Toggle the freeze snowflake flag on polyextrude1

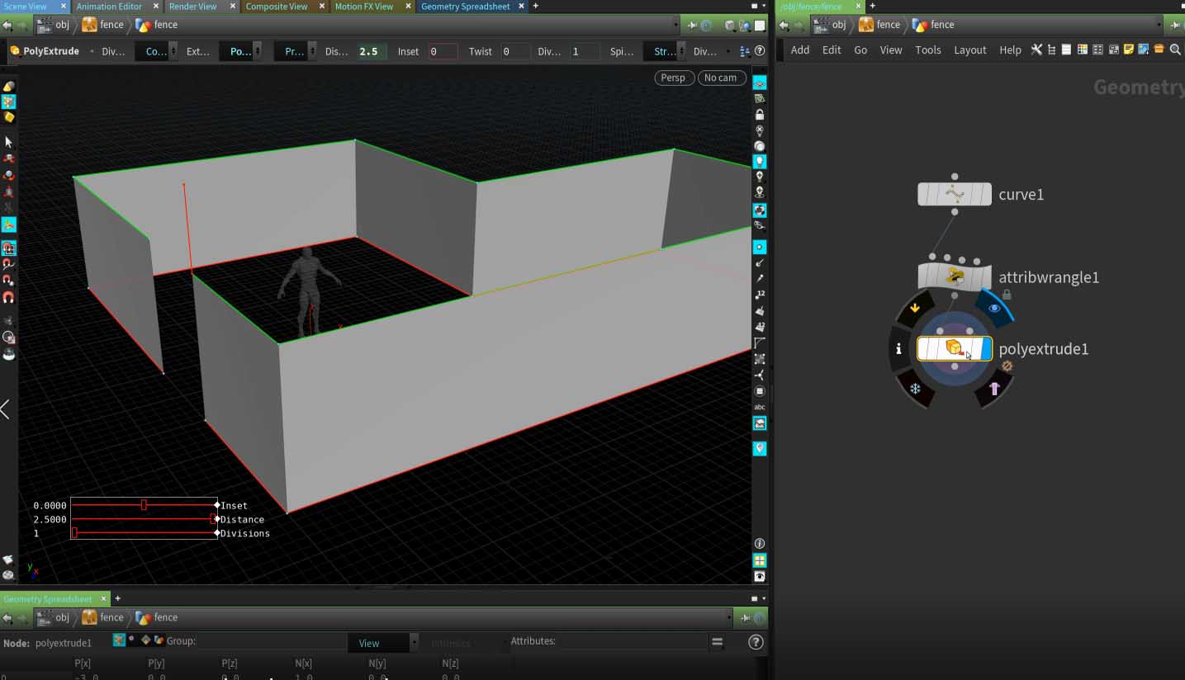915,389
